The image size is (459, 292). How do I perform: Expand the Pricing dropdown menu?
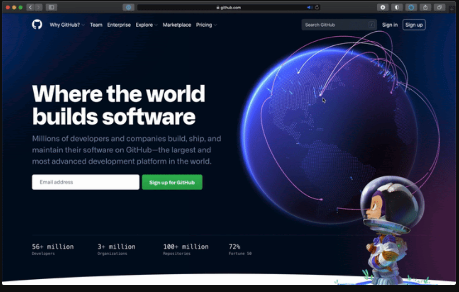coord(207,25)
